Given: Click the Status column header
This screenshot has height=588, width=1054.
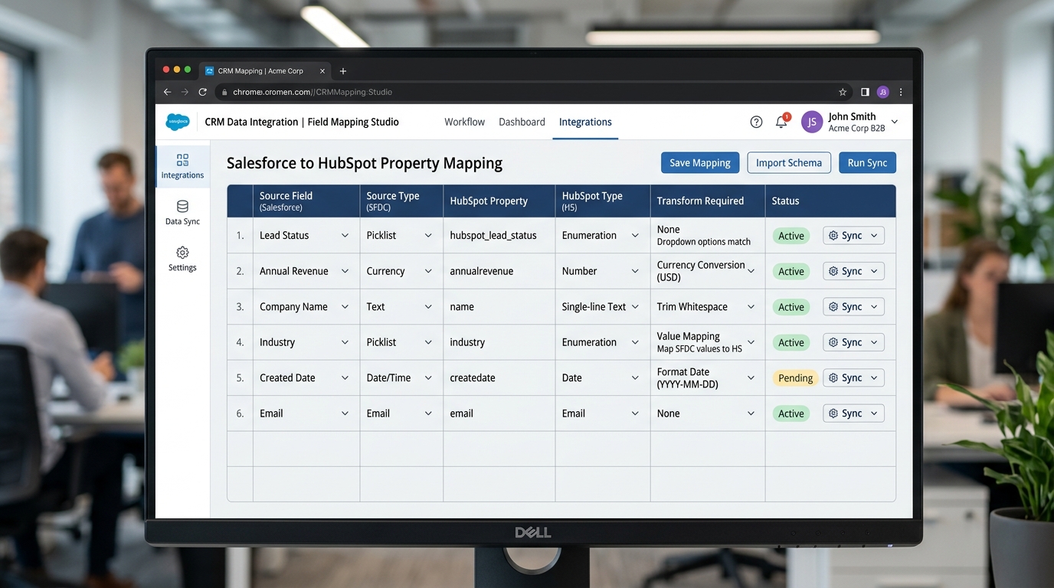Looking at the screenshot, I should (x=830, y=201).
